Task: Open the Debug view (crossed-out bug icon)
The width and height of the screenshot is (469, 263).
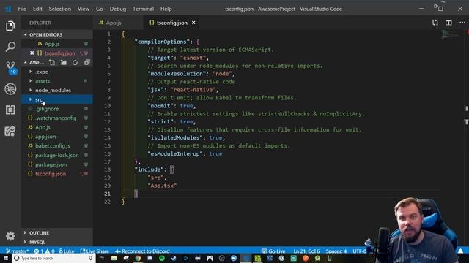Action: 10,89
